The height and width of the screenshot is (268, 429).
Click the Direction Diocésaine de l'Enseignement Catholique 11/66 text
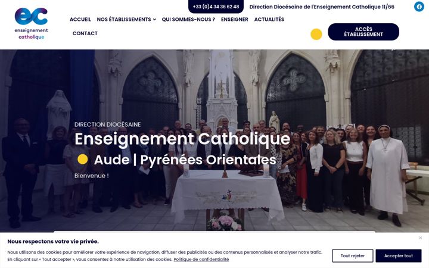(x=322, y=7)
